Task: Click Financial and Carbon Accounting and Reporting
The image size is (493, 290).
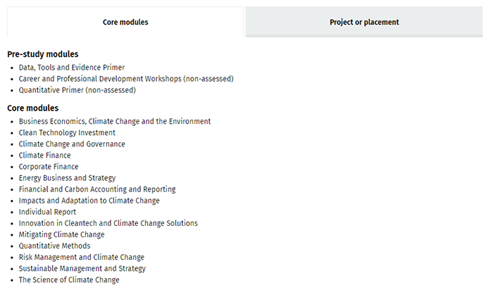Action: tap(97, 189)
